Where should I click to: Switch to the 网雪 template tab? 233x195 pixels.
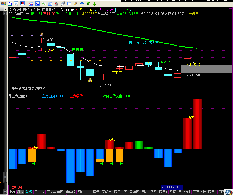point(153,192)
